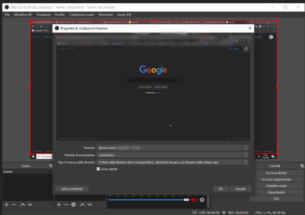Toggle the Area cliente checkbox
Screen dimensions: 305x215
click(x=98, y=169)
